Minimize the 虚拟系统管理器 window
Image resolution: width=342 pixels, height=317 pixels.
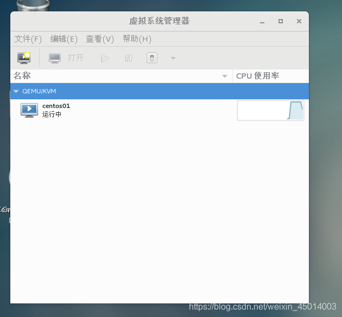pyautogui.click(x=262, y=21)
